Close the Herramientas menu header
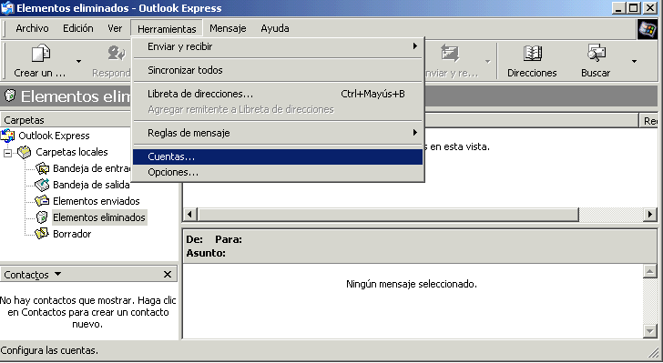 (167, 29)
